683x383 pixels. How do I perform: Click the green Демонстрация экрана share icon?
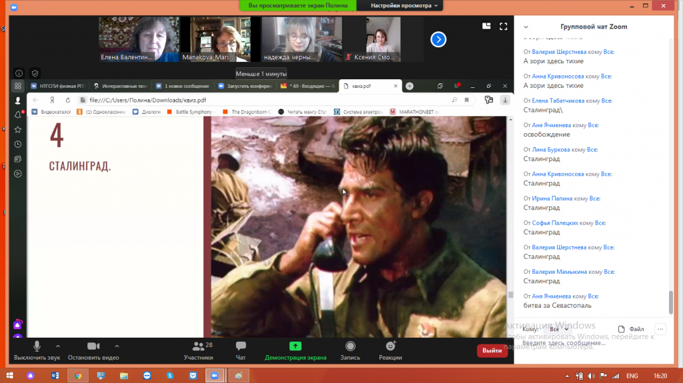295,347
